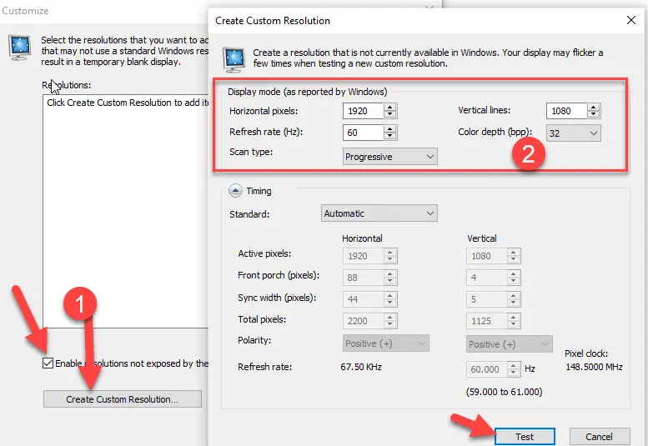The image size is (648, 446).
Task: Increase Horizontal pixels with up arrow
Action: [389, 108]
